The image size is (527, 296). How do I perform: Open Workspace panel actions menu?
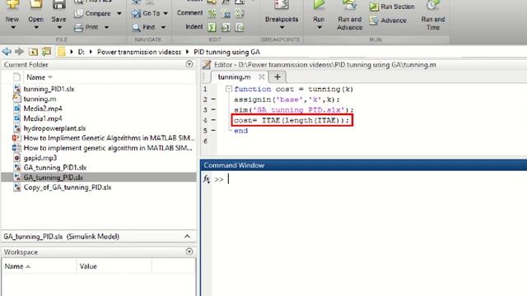[x=189, y=252]
